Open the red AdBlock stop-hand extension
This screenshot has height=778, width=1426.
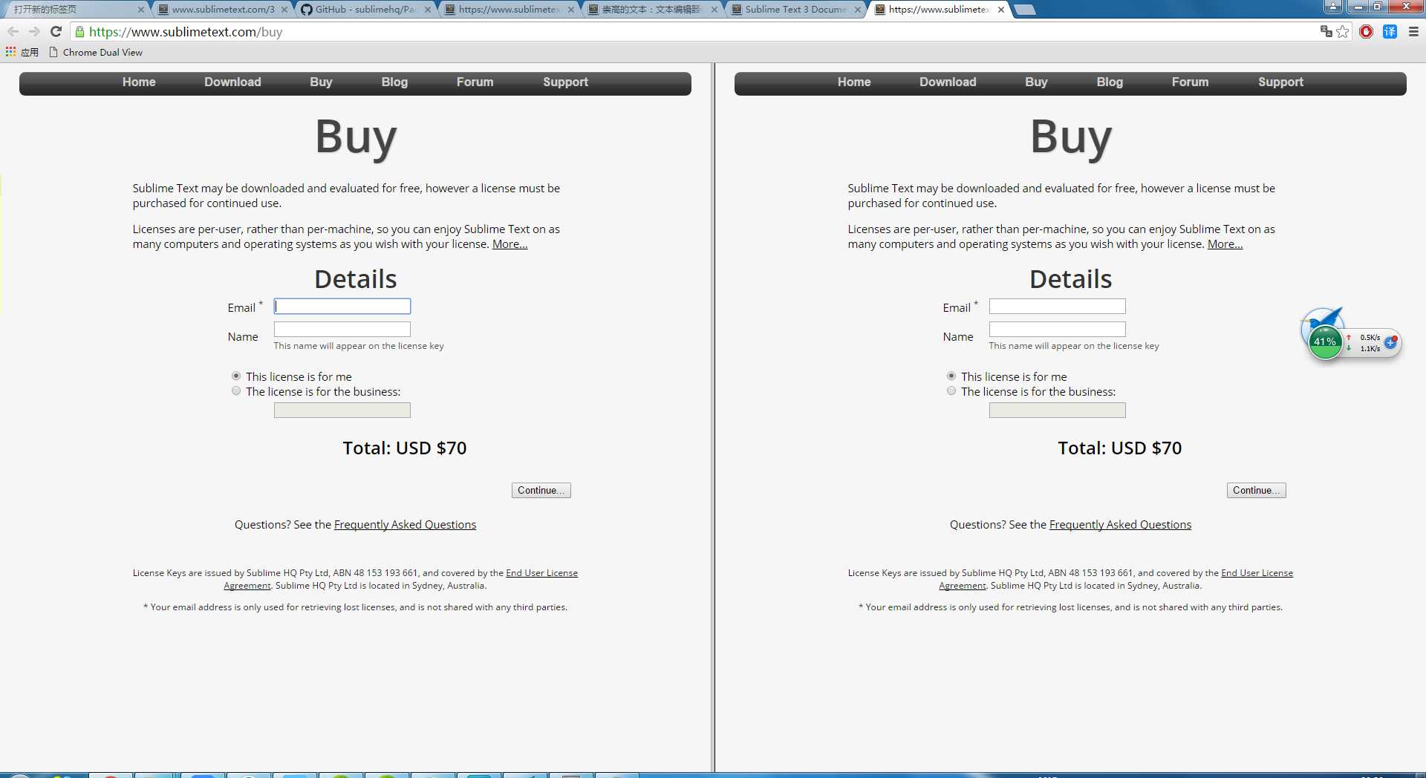(1367, 31)
